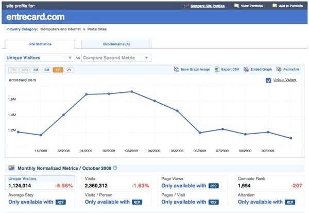Viewport: 309px width, 213px height.
Task: Open the Computers and Internet category link
Action: pyautogui.click(x=60, y=29)
